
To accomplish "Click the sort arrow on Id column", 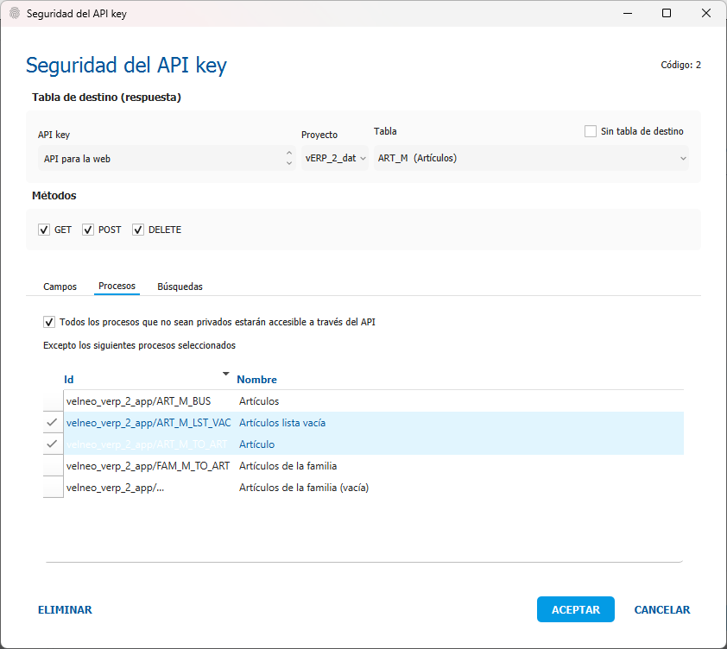I will [226, 374].
